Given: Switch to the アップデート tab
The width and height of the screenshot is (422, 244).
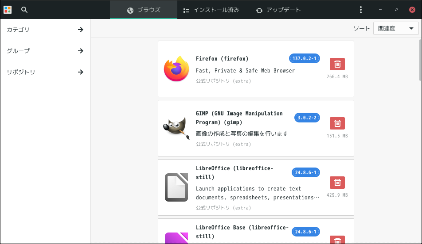Looking at the screenshot, I should point(278,10).
